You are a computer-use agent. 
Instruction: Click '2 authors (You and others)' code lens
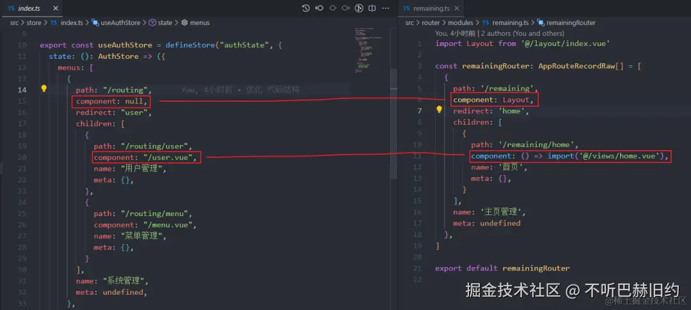(523, 33)
